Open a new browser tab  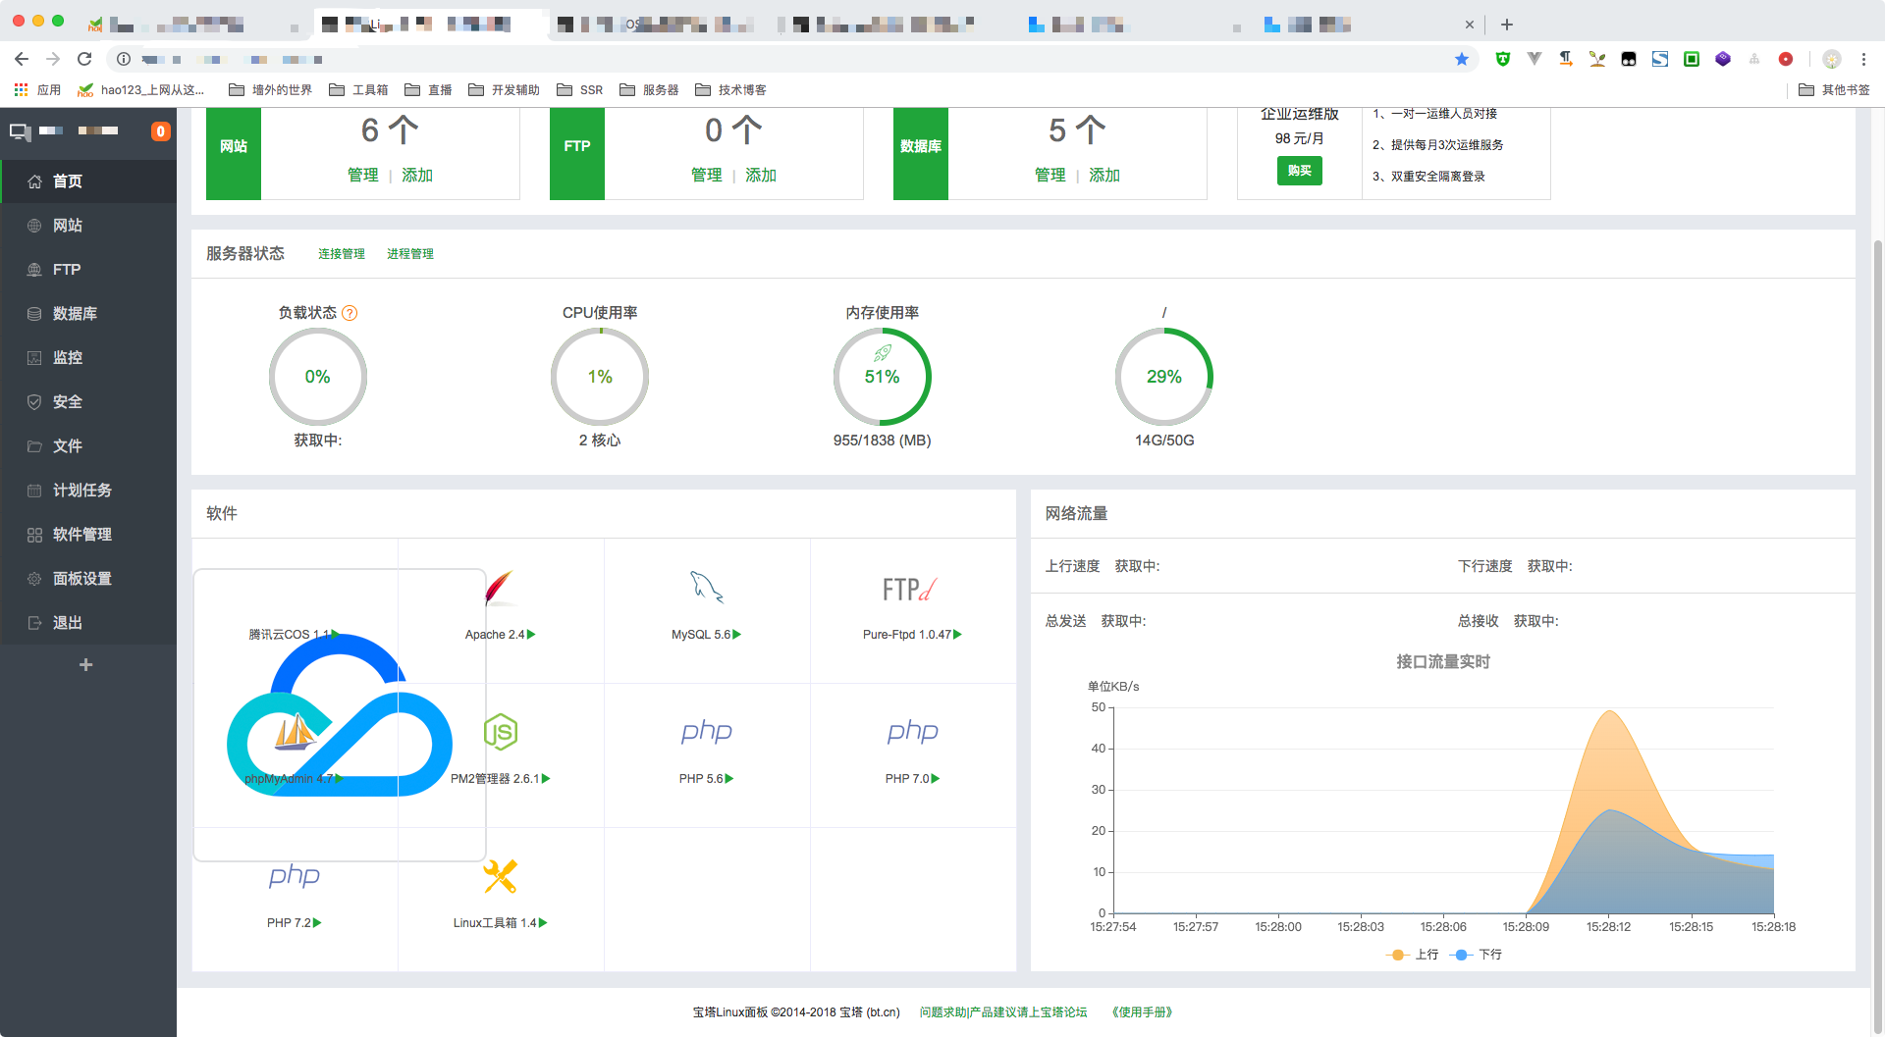click(1507, 25)
